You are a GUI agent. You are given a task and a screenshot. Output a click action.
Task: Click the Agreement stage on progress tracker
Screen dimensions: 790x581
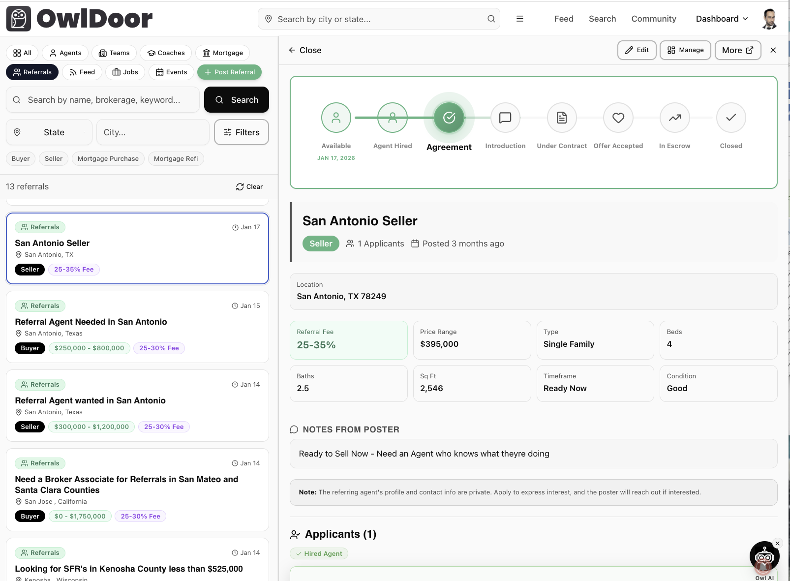(x=449, y=118)
